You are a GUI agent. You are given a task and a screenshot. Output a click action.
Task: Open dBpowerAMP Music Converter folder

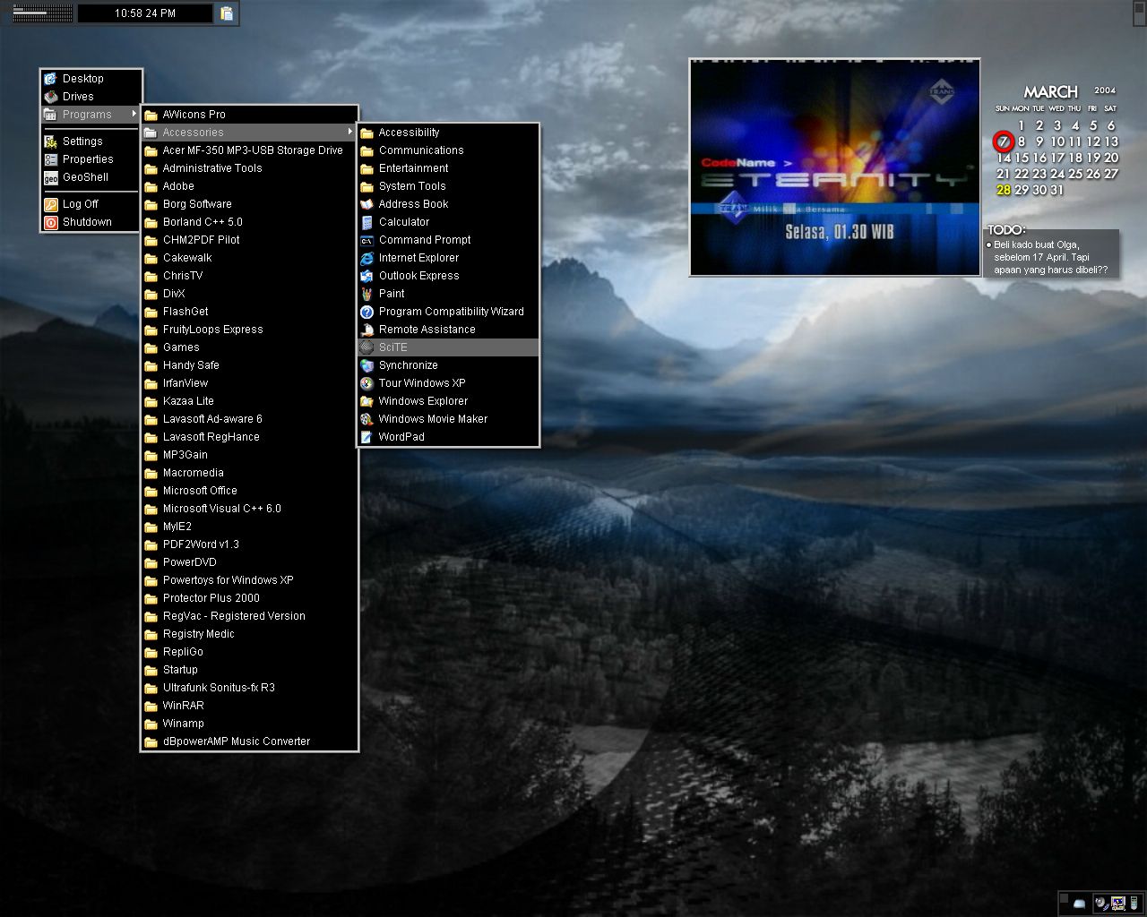[250, 741]
